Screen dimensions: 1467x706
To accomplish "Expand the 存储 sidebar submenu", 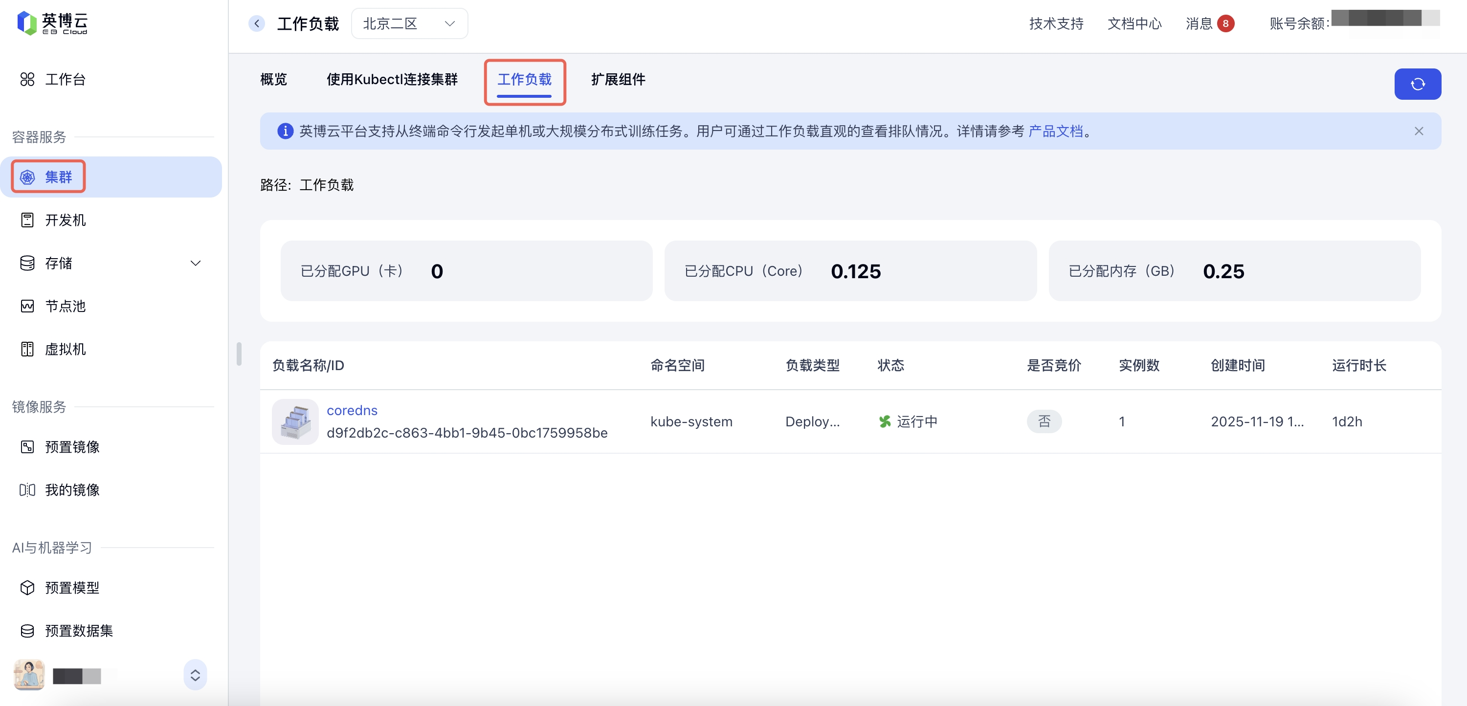I will coord(195,263).
